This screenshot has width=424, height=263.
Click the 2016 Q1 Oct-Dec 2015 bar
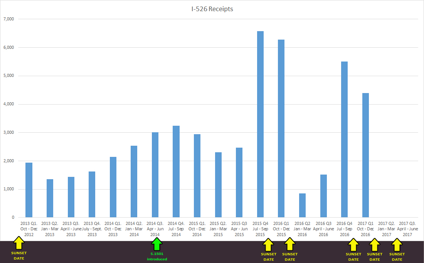click(x=281, y=128)
